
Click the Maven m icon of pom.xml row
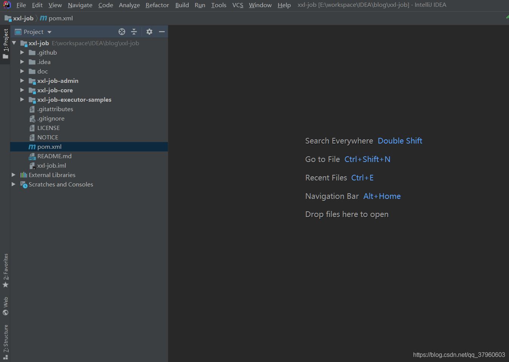point(32,147)
